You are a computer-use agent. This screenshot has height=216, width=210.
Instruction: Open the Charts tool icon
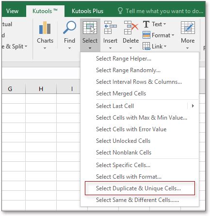tap(45, 28)
